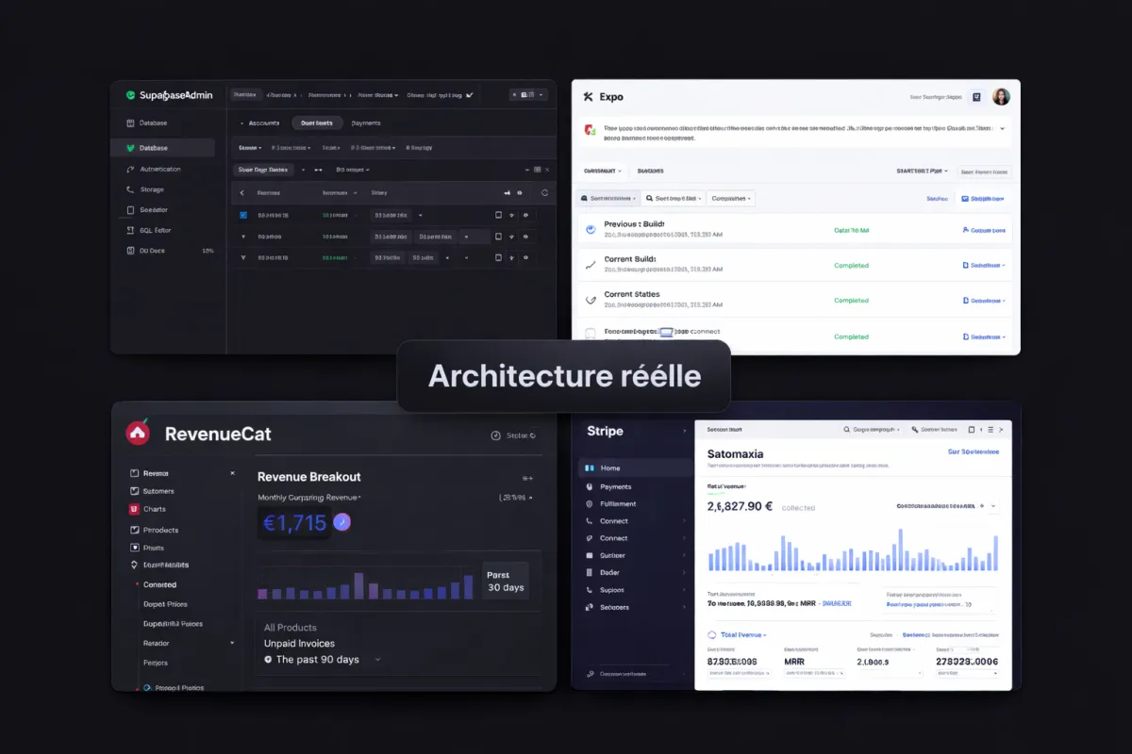Open Customers in the RevenueCat sidebar
1132x754 pixels.
click(x=151, y=491)
